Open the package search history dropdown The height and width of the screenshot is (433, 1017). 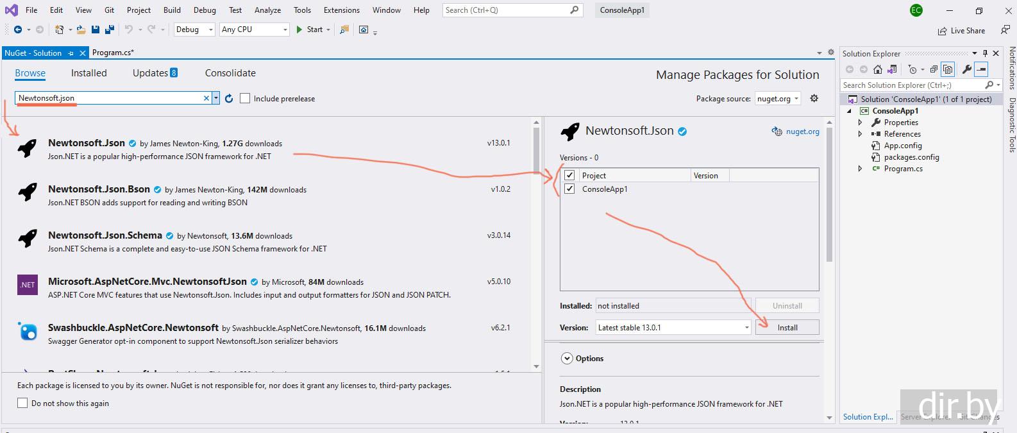pyautogui.click(x=216, y=98)
